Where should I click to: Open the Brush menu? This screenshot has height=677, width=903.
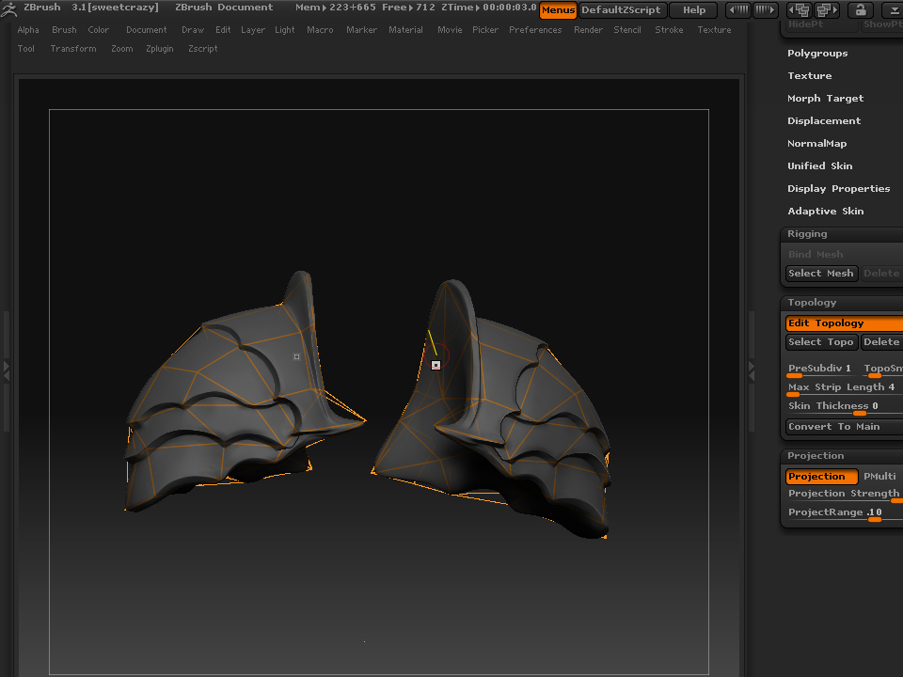(x=64, y=30)
